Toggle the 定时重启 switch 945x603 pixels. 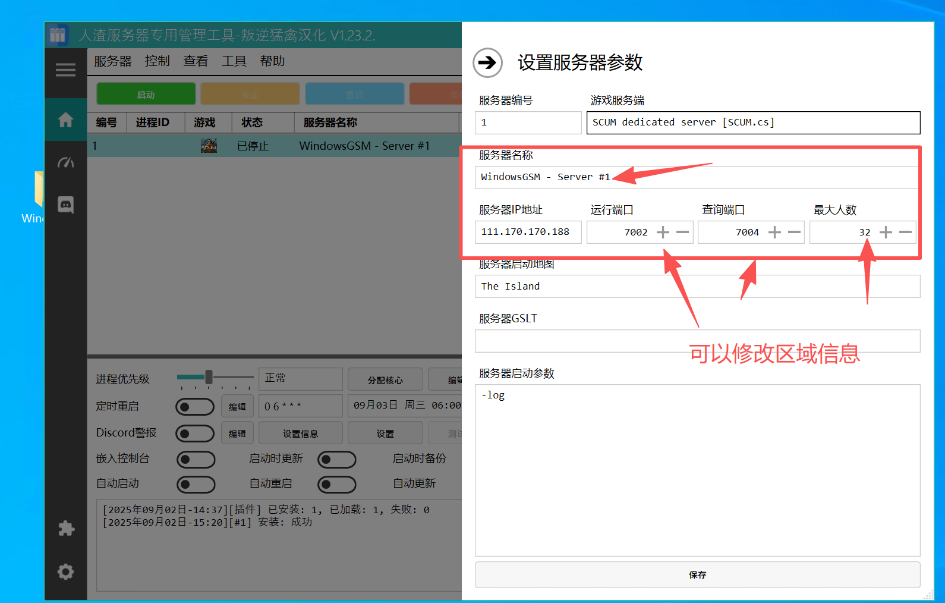pos(195,407)
